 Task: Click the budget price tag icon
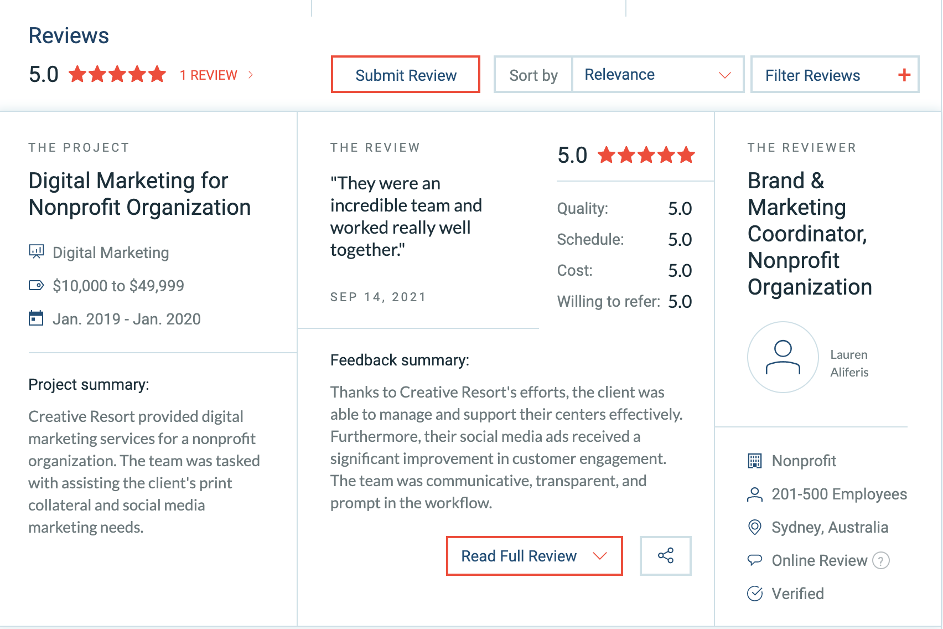click(x=36, y=285)
